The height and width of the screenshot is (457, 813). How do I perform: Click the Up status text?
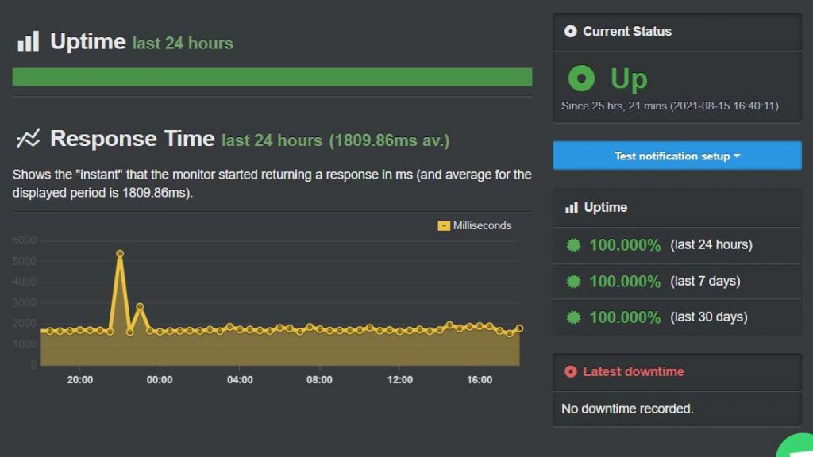tap(627, 78)
